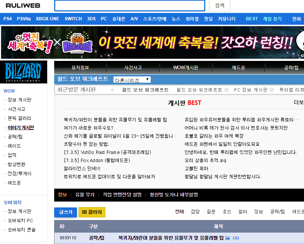Open best post 오리 상층의 추억.jpg

[x=205, y=161]
